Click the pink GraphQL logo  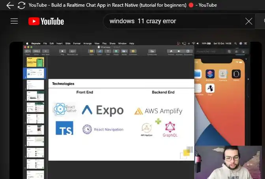(x=170, y=129)
